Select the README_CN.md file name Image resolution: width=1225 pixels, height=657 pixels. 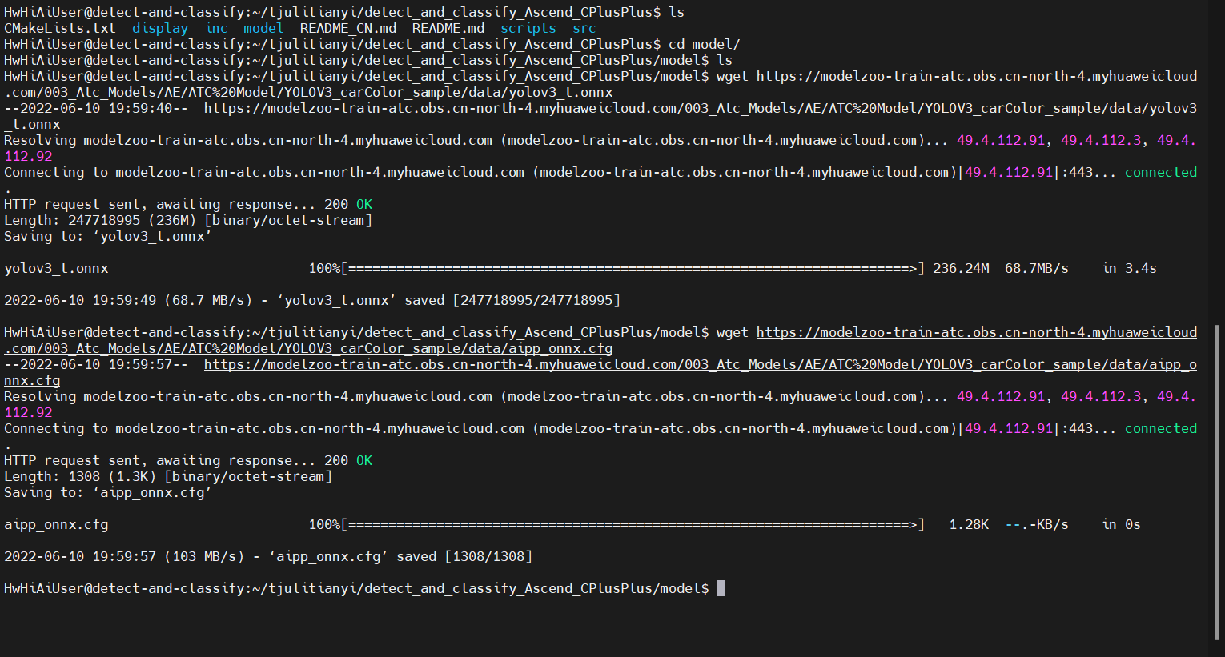348,29
